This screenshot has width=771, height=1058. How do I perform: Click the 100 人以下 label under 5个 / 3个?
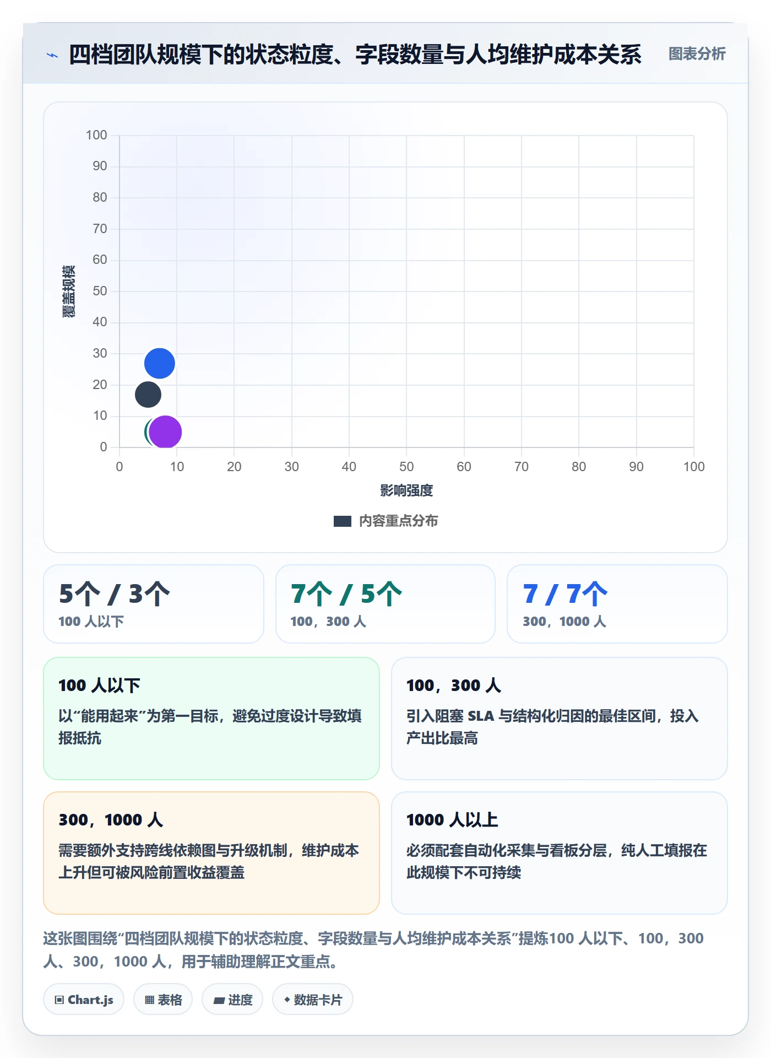point(91,622)
